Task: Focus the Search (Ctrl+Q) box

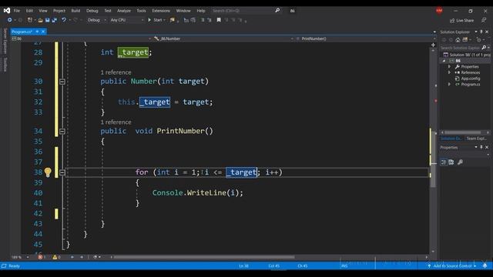Action: (246, 11)
